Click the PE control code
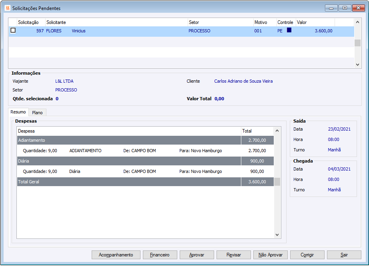The image size is (369, 266). click(x=280, y=31)
